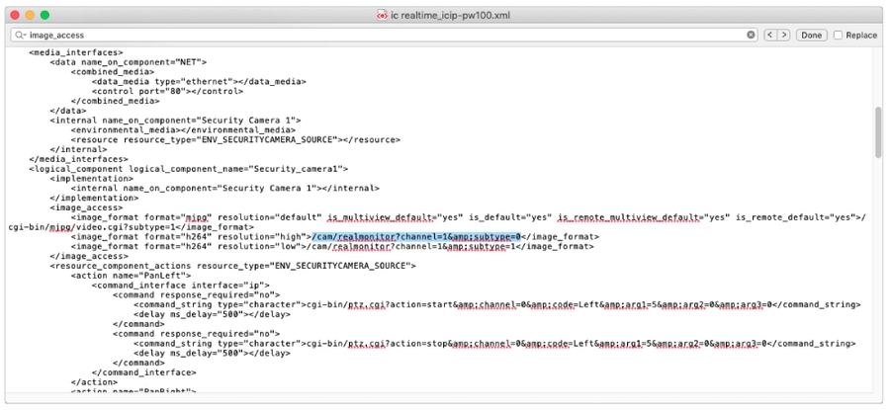This screenshot has height=410, width=890.
Task: Clear the search field text
Action: (x=751, y=35)
